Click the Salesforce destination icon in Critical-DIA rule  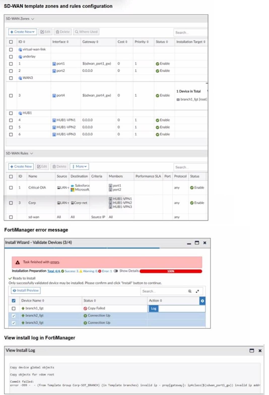(72, 185)
